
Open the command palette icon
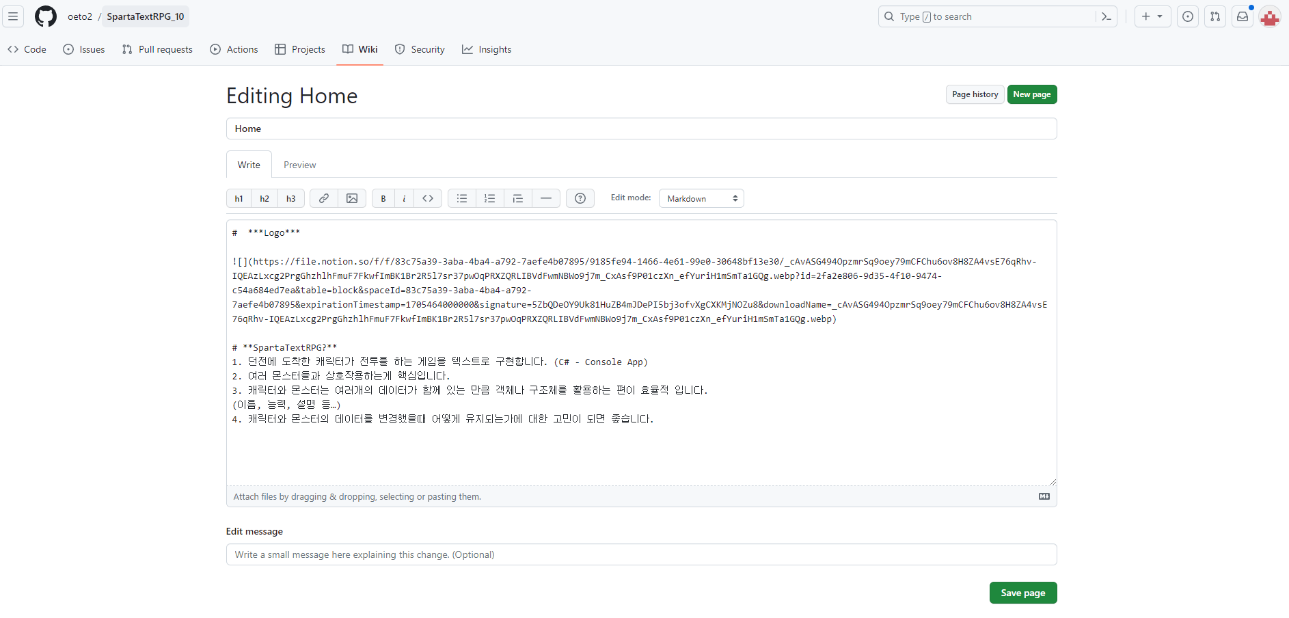point(1107,16)
